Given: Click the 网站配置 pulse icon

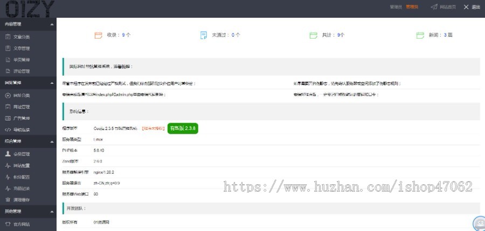Looking at the screenshot, I should [8, 165].
